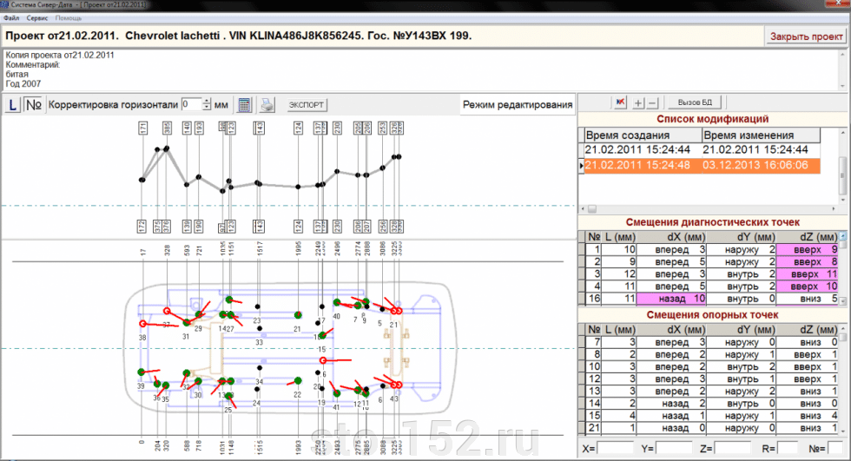Click the Корректировка горизонтали value field
This screenshot has width=851, height=461.
(x=191, y=104)
